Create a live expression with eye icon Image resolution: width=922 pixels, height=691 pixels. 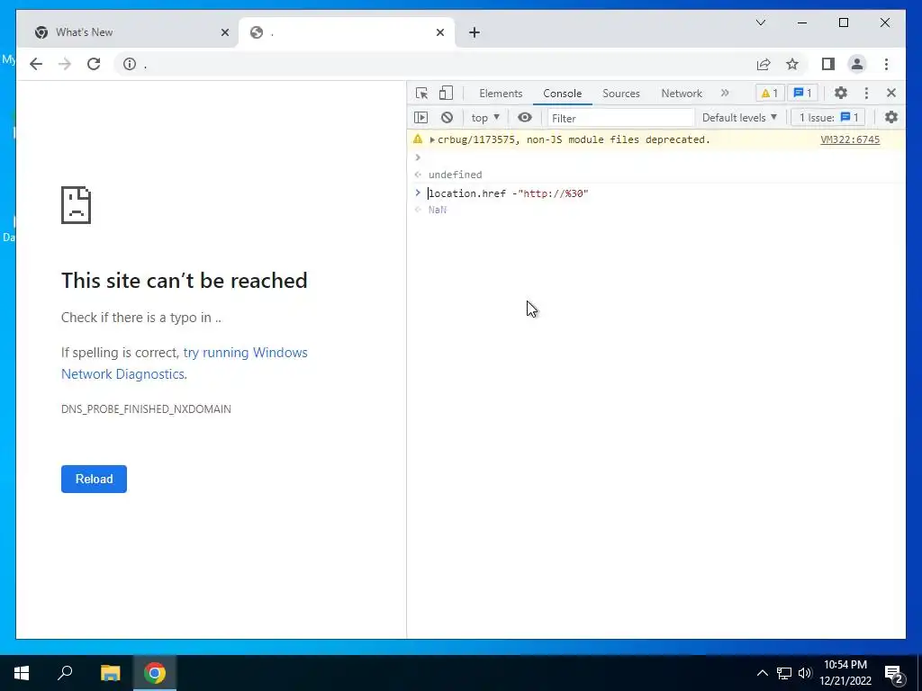coord(525,118)
